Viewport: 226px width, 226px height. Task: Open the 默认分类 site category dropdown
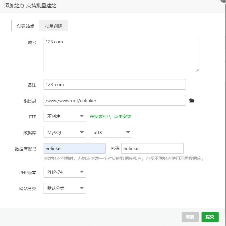65,188
